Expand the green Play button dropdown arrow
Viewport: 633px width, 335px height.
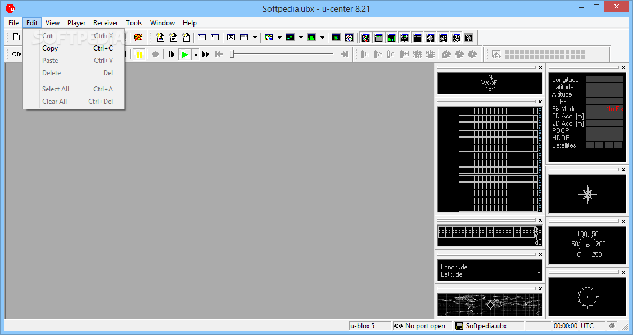click(196, 54)
